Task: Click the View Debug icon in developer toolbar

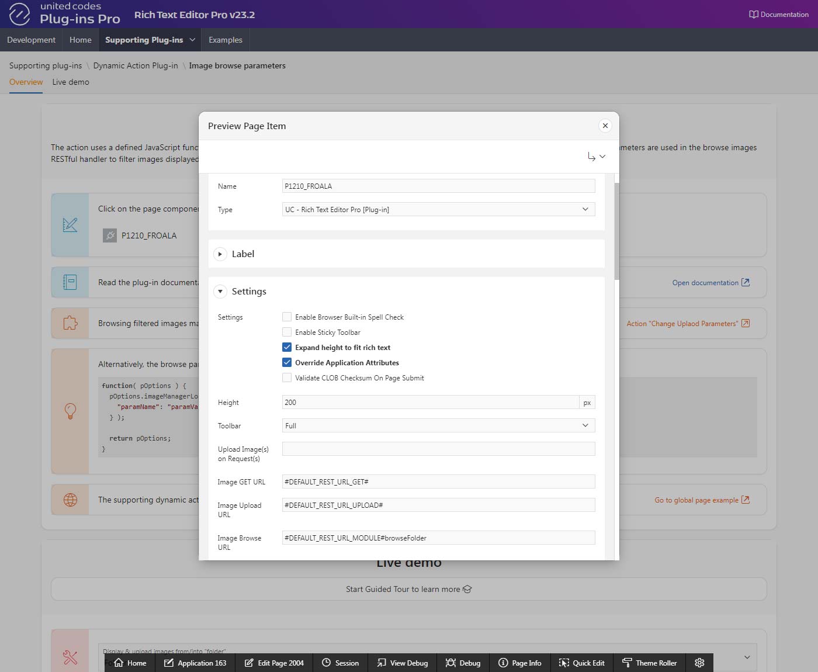Action: (382, 663)
